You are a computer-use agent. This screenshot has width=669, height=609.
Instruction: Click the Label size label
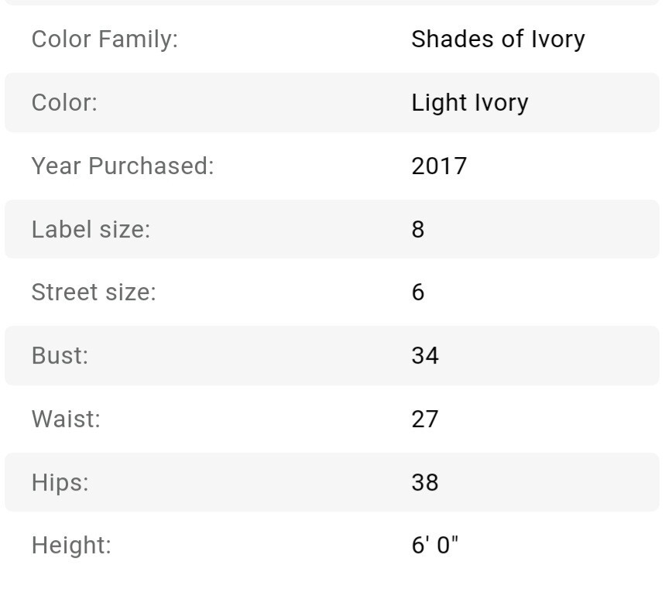[x=91, y=230]
